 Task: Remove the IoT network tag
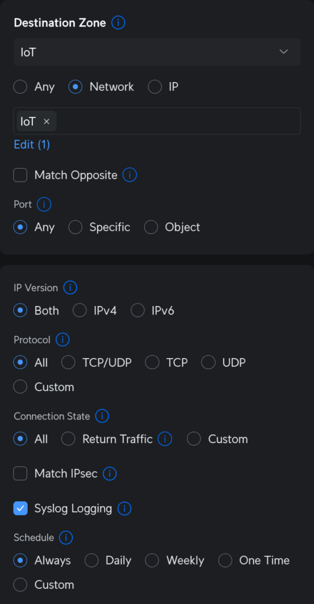pyautogui.click(x=46, y=122)
